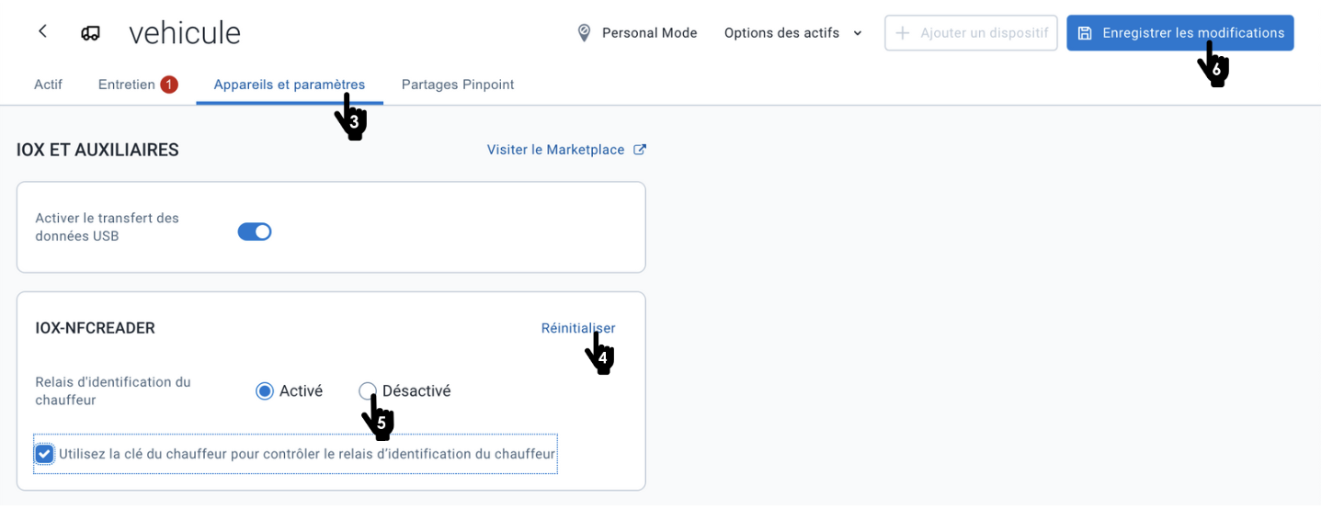Image resolution: width=1333 pixels, height=520 pixels.
Task: Click the Personal Mode location pin icon
Action: (584, 33)
